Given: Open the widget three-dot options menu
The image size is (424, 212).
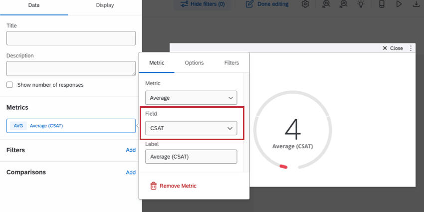Looking at the screenshot, I should coord(411,48).
